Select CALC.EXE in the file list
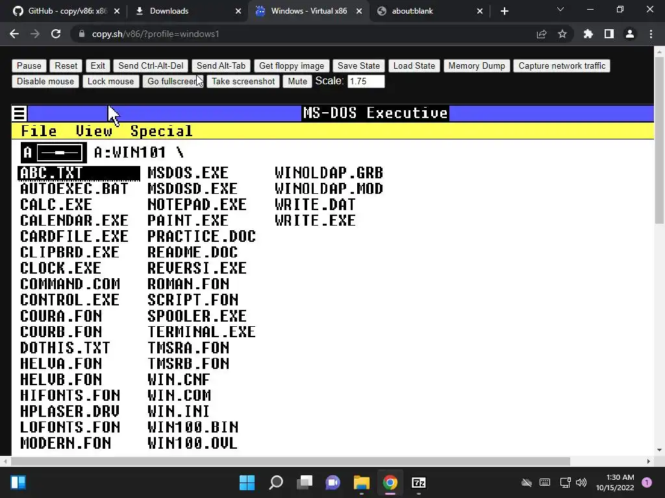This screenshot has height=498, width=665. click(56, 205)
